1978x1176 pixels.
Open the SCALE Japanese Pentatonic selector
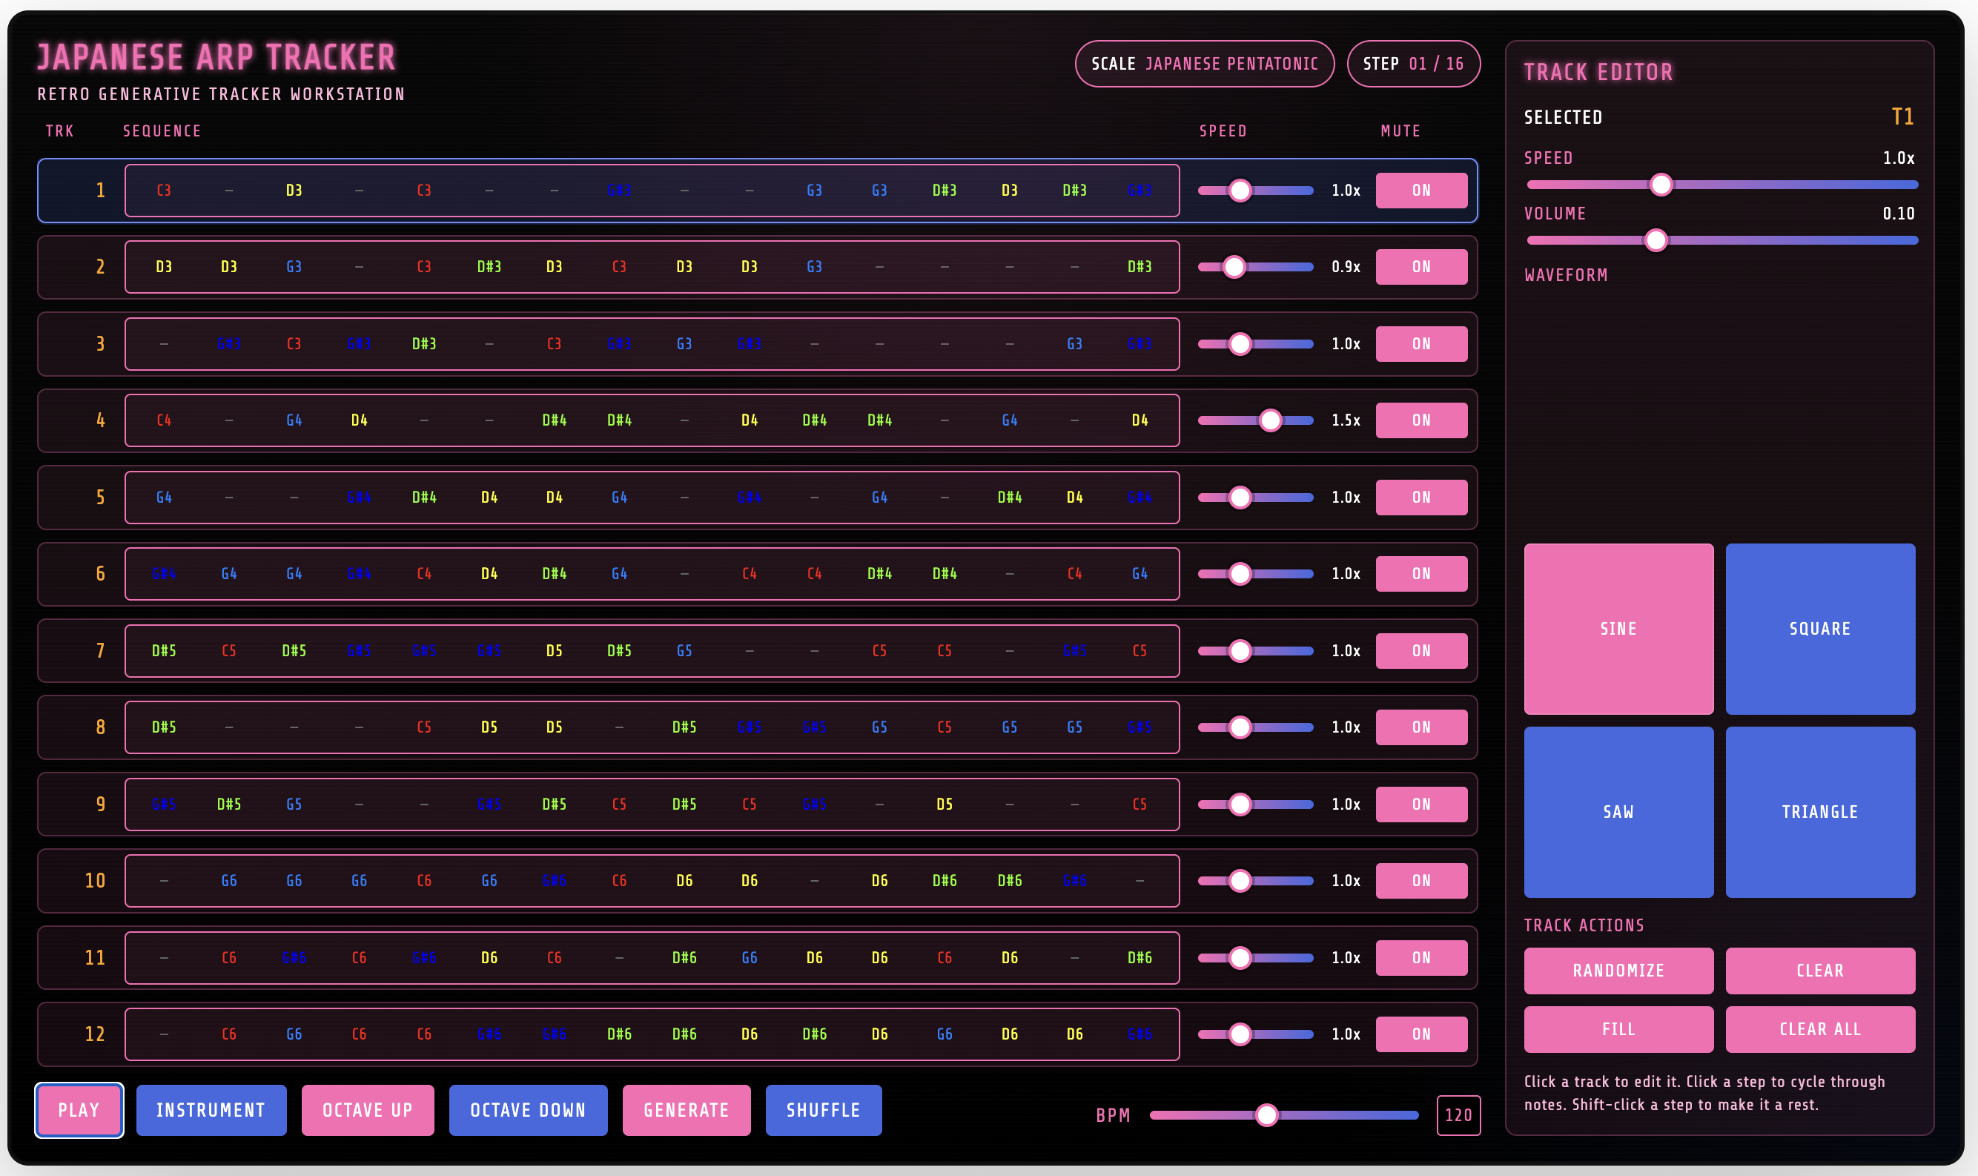coord(1203,63)
